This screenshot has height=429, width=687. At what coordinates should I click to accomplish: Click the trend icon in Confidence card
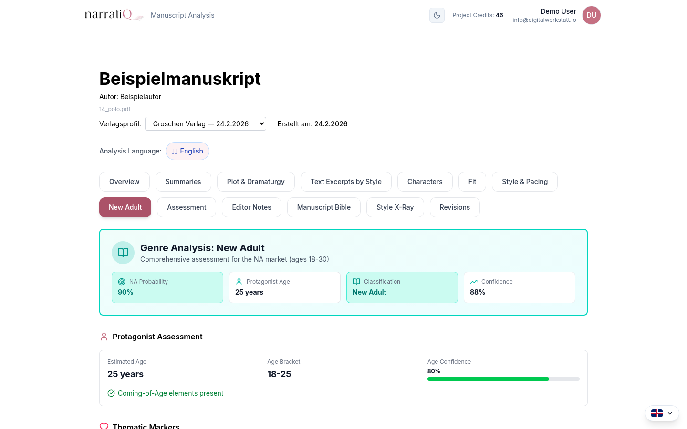click(474, 282)
